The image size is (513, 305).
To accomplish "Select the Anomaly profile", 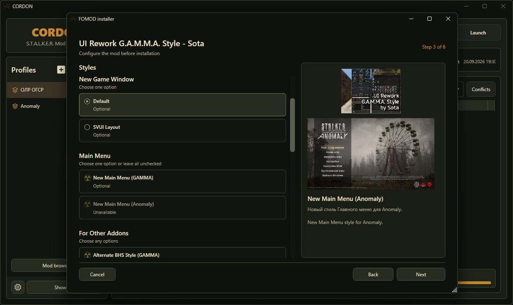I will [x=37, y=106].
